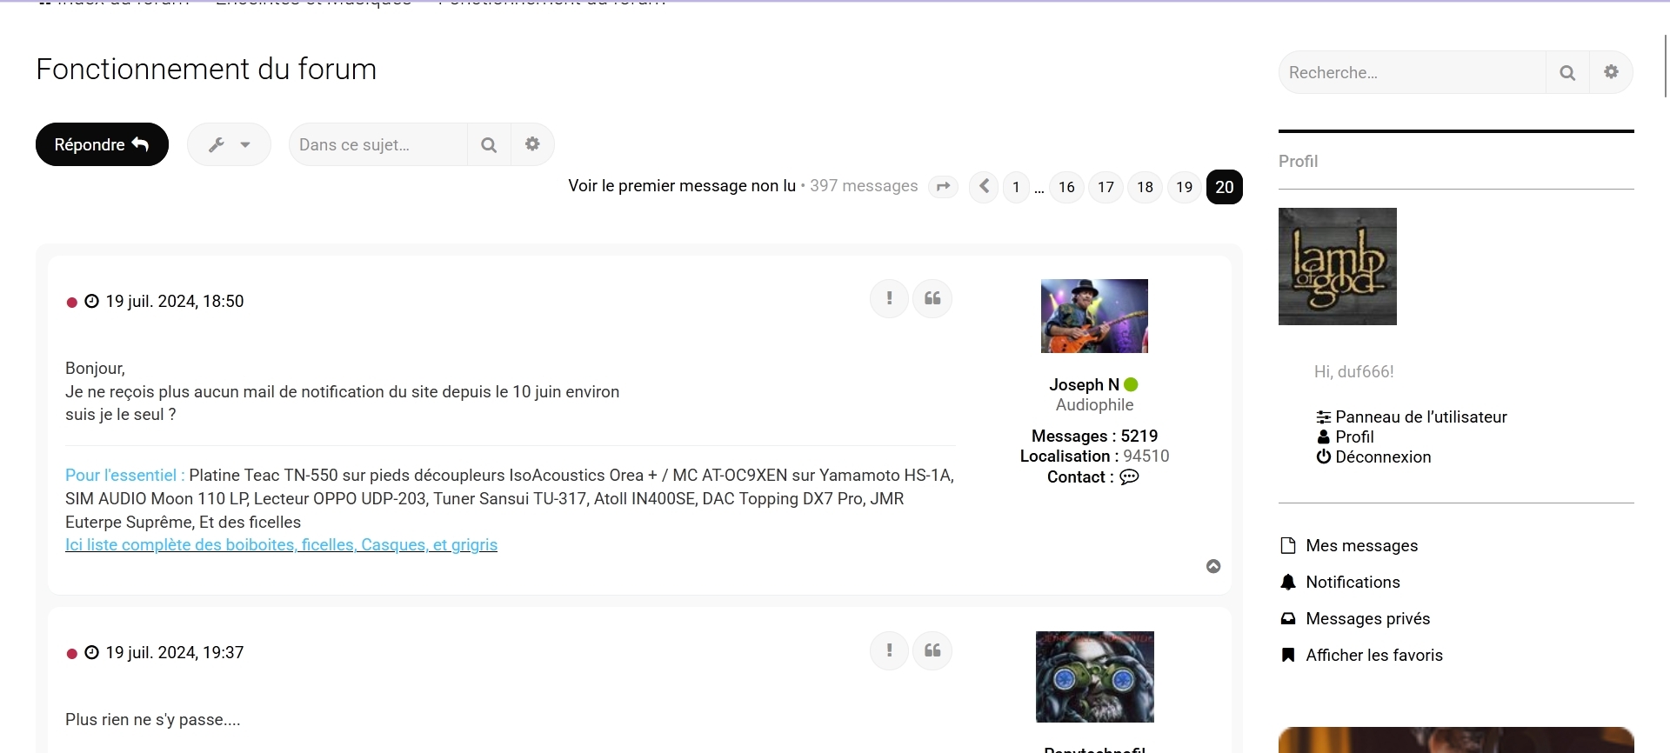
Task: Click the quote icon on the 19:37 post
Action: [x=932, y=651]
